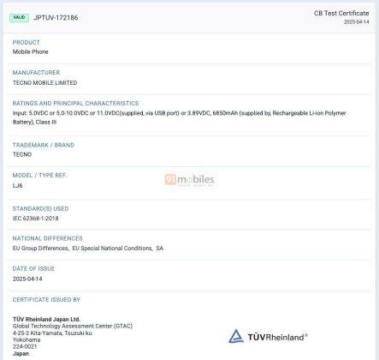The width and height of the screenshot is (379, 360).
Task: Select the Mobile Phone product value
Action: (x=31, y=51)
